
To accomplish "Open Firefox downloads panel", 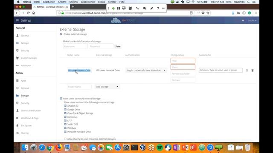I will pyautogui.click(x=233, y=13).
